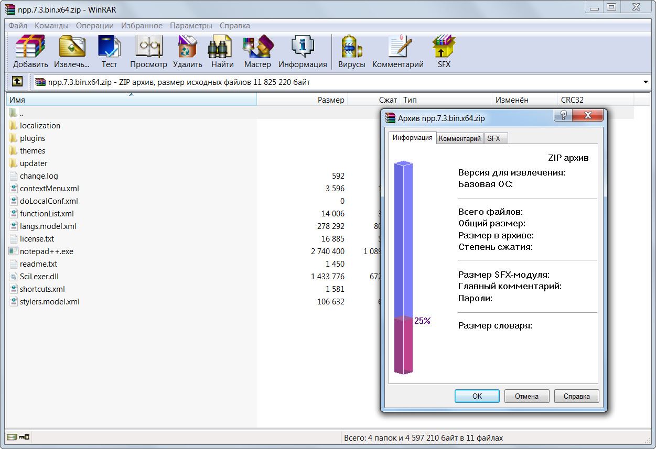Select SciLexer.dll file icon

point(14,276)
